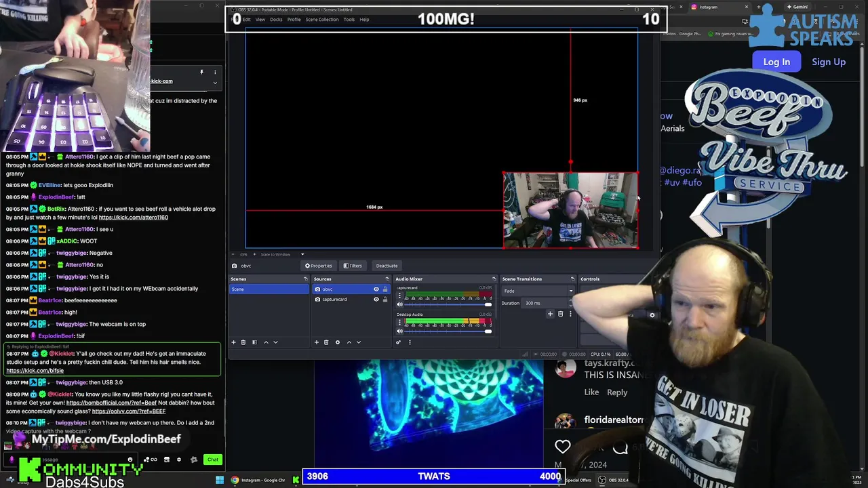
Task: Open the Fade transition dropdown
Action: 538,291
